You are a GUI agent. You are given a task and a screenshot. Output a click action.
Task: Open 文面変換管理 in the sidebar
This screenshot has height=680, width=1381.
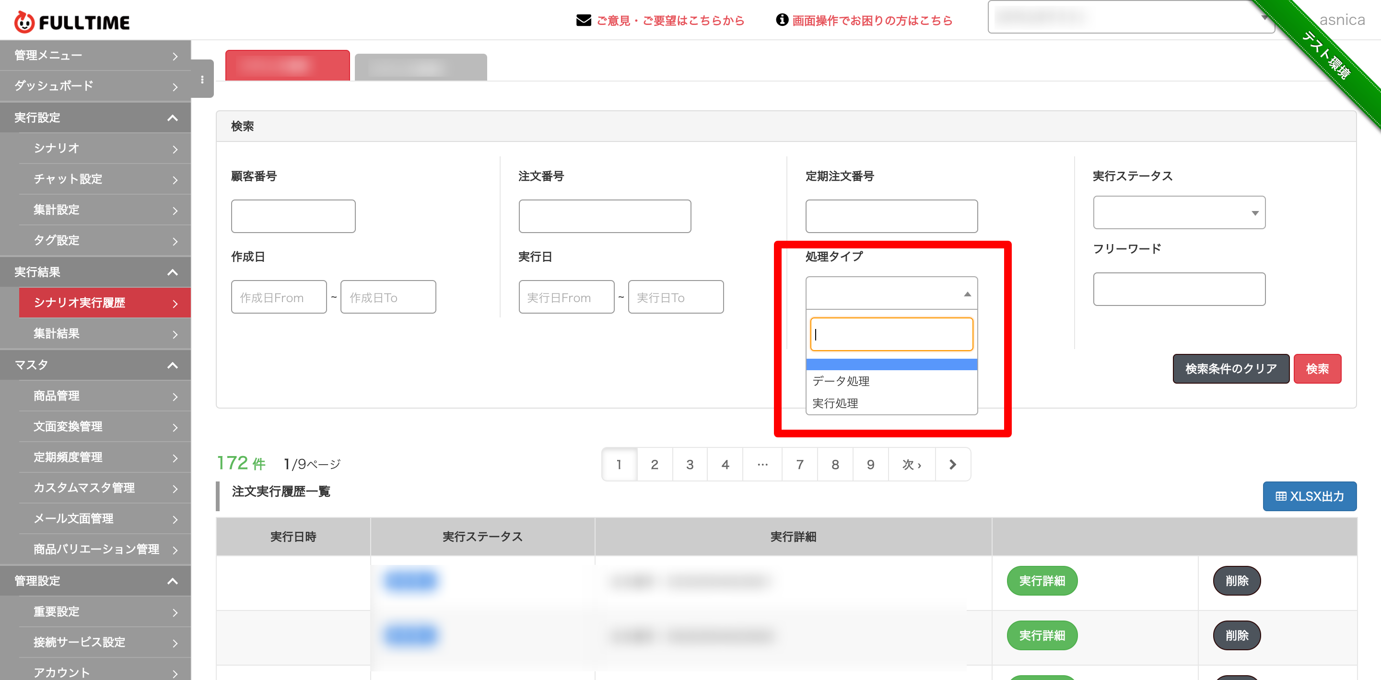(105, 426)
